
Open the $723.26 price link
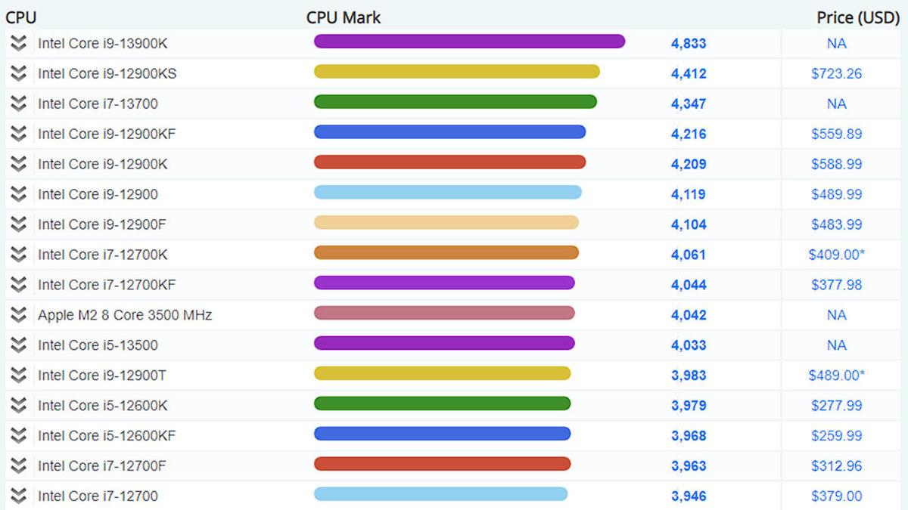[x=836, y=74]
